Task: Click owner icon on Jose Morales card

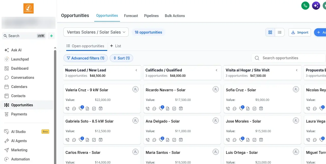Action: pyautogui.click(x=296, y=121)
